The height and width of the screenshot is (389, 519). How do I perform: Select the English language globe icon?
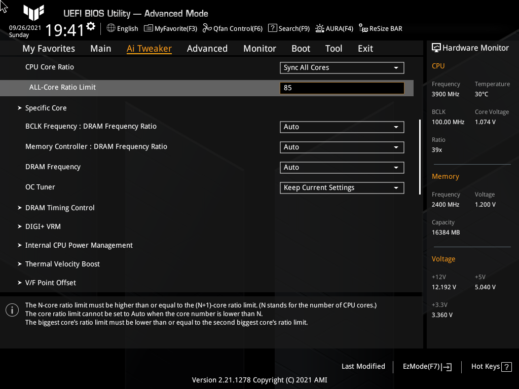pos(112,28)
